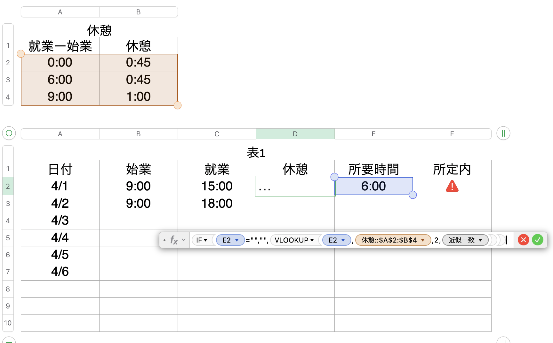
Task: Select column E header in 表1
Action: 373,134
